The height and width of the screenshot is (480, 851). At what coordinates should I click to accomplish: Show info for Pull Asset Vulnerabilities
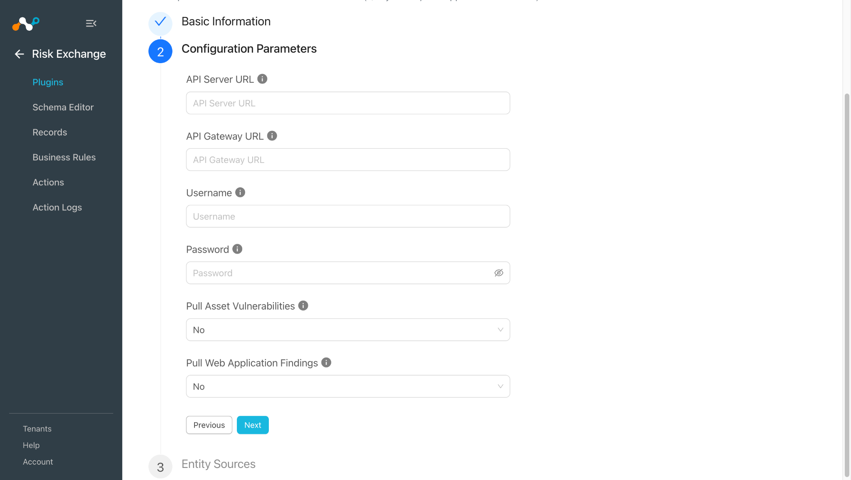303,306
